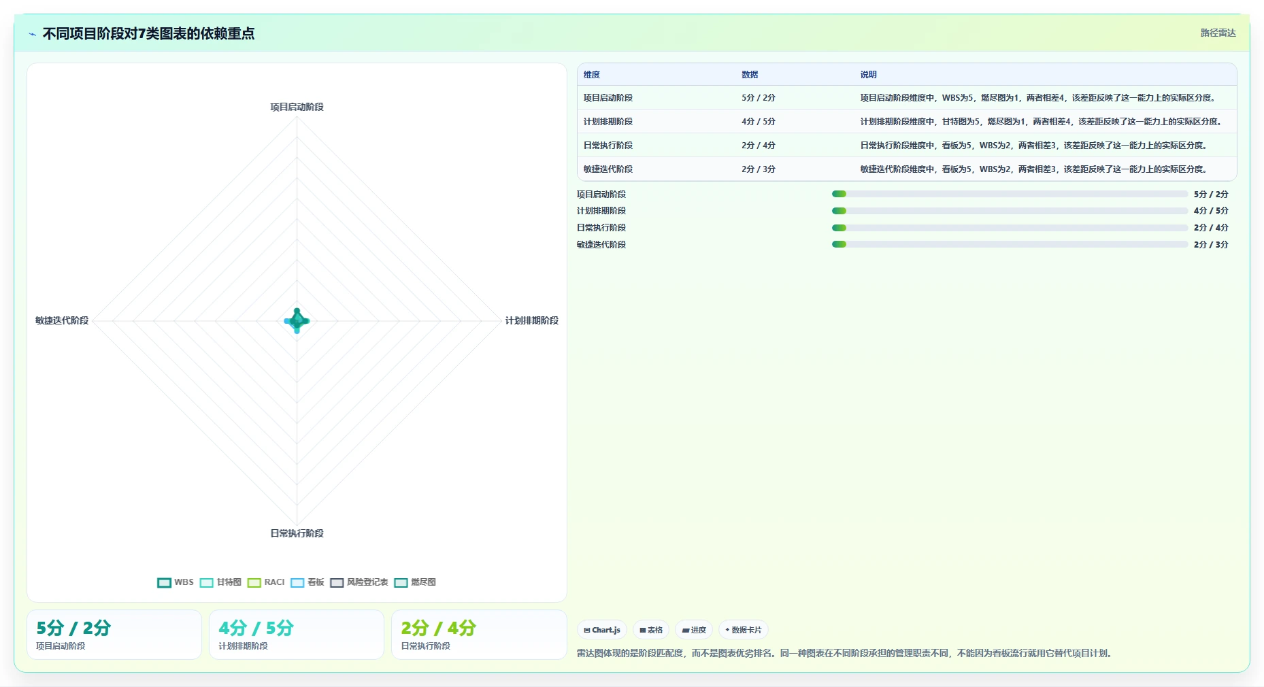This screenshot has height=687, width=1264.
Task: Click the 数据卡片 tag chip
Action: click(744, 630)
